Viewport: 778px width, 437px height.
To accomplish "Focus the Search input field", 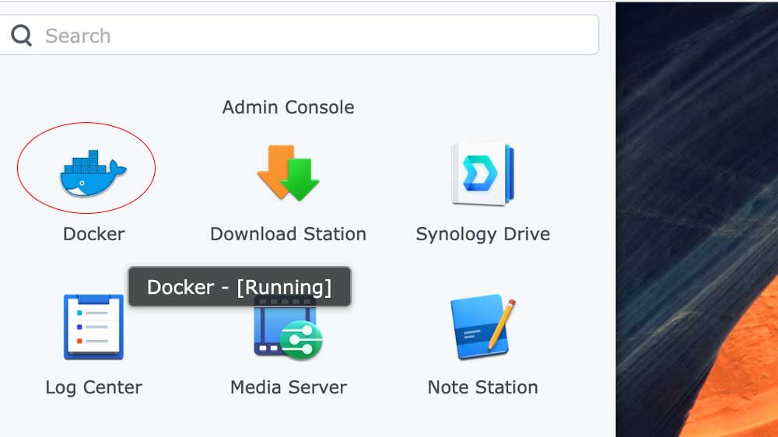I will (x=298, y=35).
